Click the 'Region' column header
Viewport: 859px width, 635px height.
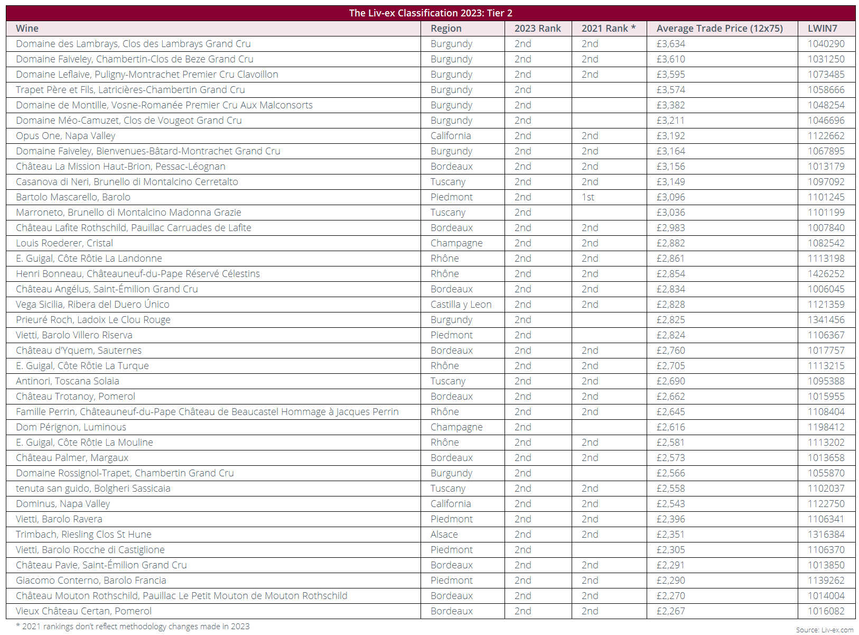(446, 29)
